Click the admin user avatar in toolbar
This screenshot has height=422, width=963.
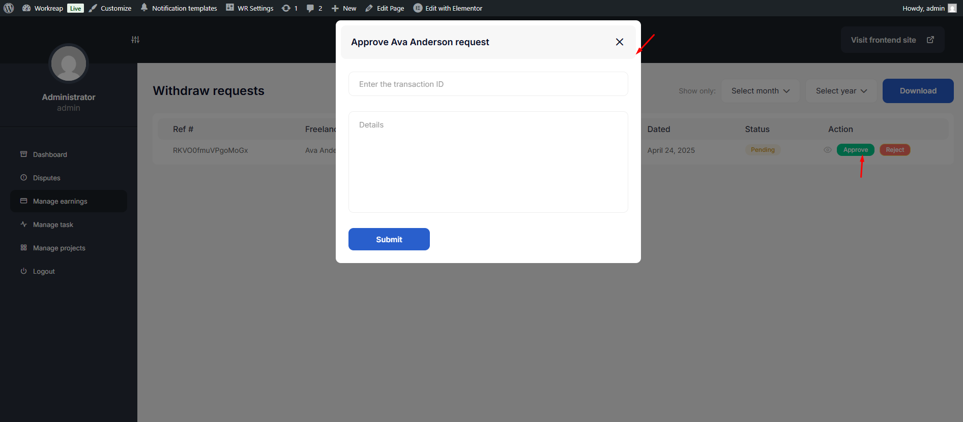952,8
